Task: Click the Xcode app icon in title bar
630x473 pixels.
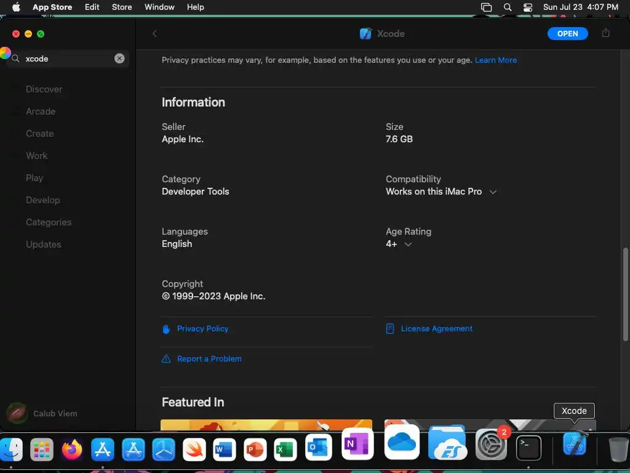Action: (365, 34)
